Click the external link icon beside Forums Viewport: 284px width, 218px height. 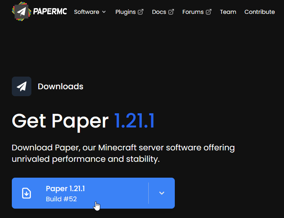[209, 12]
